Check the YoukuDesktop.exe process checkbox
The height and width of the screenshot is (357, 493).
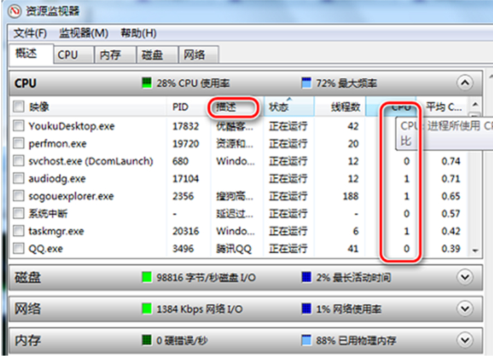point(19,126)
